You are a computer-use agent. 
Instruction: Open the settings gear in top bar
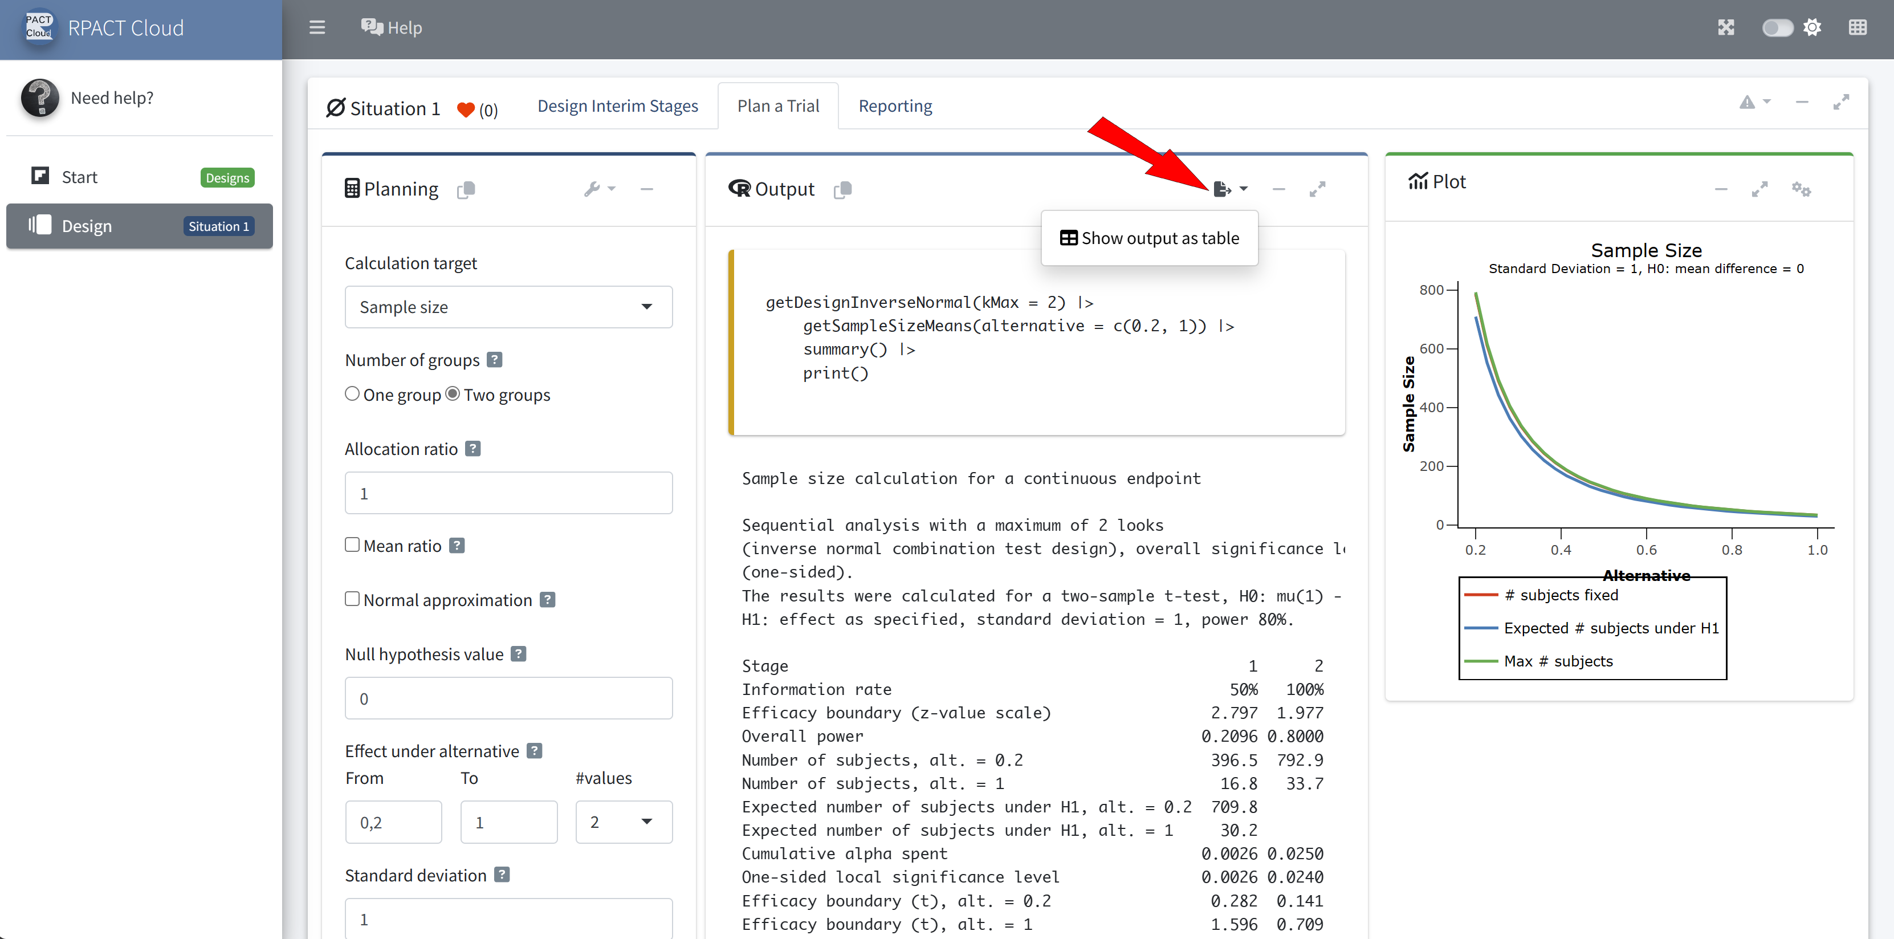[1812, 28]
